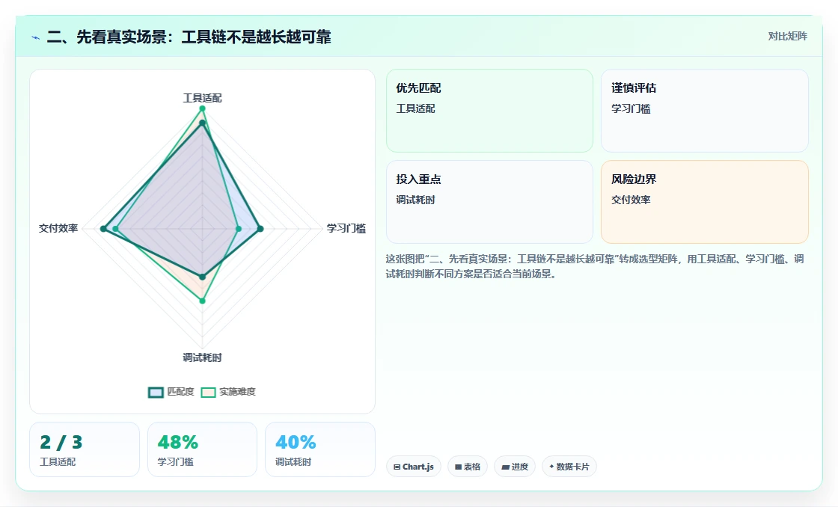
Task: Click the 工具适配 axis label on radar chart
Action: click(202, 98)
